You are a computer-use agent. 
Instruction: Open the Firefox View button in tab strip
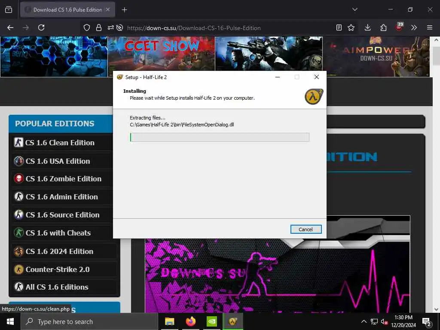pos(9,10)
